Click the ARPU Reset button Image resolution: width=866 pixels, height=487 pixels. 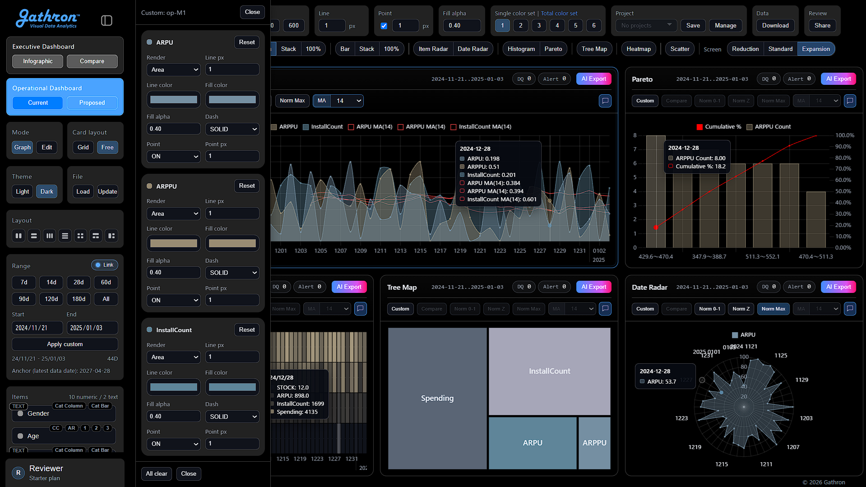pos(247,42)
